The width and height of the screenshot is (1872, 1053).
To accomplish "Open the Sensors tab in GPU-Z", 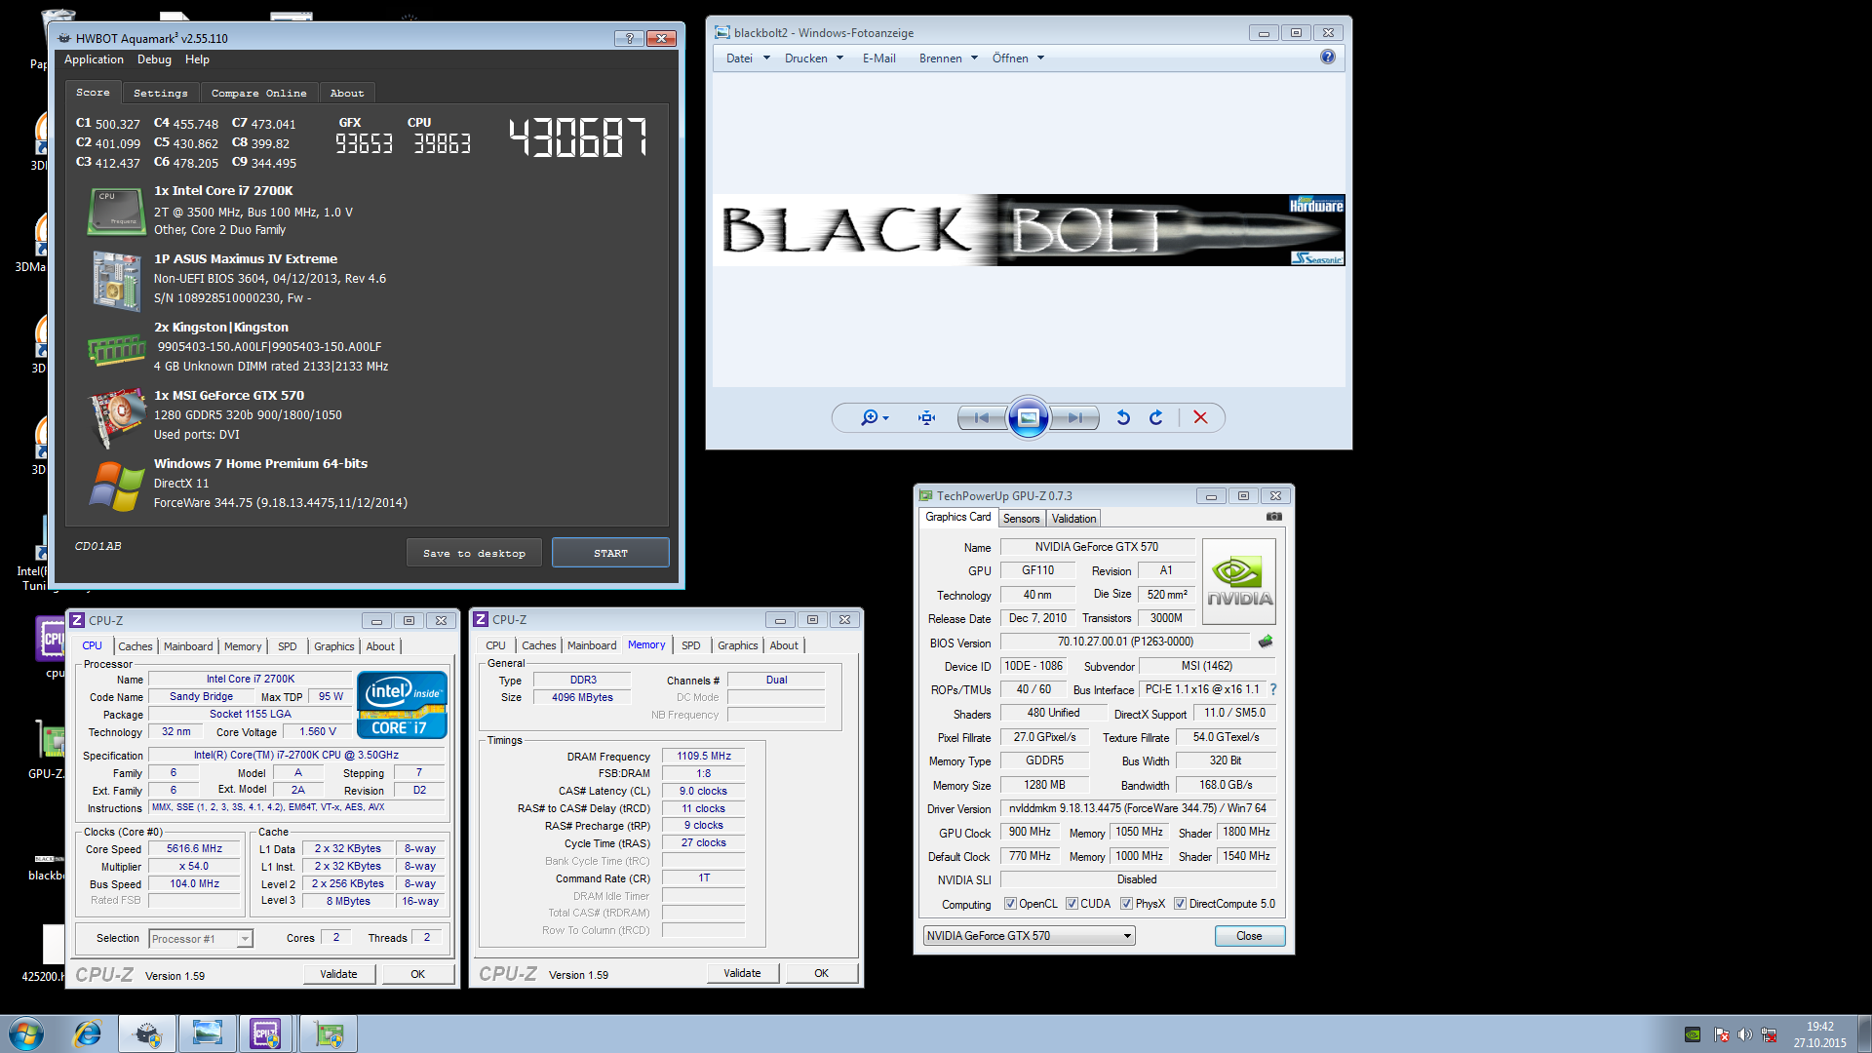I will 1021,518.
